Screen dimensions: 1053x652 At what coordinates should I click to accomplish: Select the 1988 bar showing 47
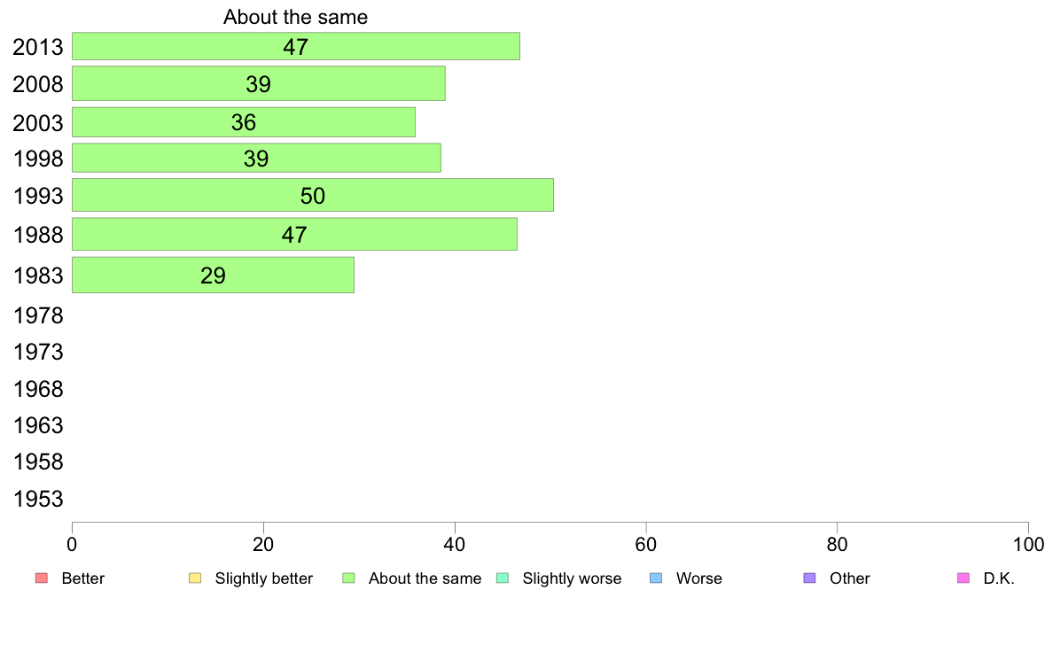pos(295,235)
